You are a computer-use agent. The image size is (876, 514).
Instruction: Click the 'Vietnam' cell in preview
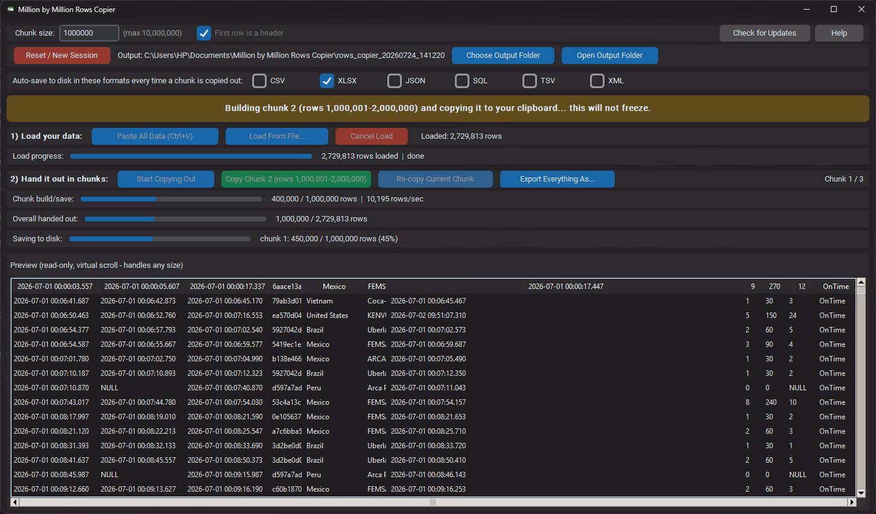320,301
